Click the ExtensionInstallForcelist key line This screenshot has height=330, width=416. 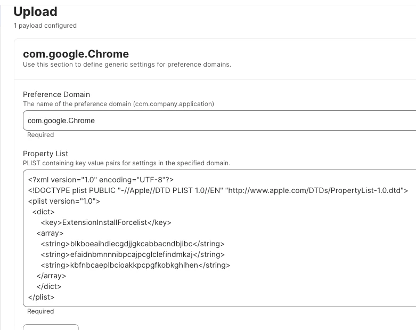pos(106,222)
